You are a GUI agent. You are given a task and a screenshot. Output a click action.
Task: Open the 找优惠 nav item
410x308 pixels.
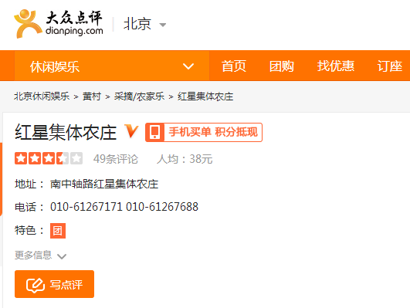(x=336, y=66)
